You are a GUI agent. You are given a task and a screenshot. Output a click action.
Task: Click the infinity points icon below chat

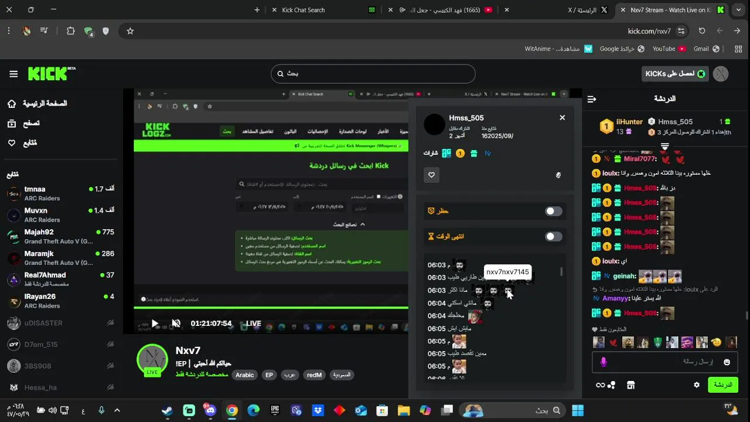600,385
